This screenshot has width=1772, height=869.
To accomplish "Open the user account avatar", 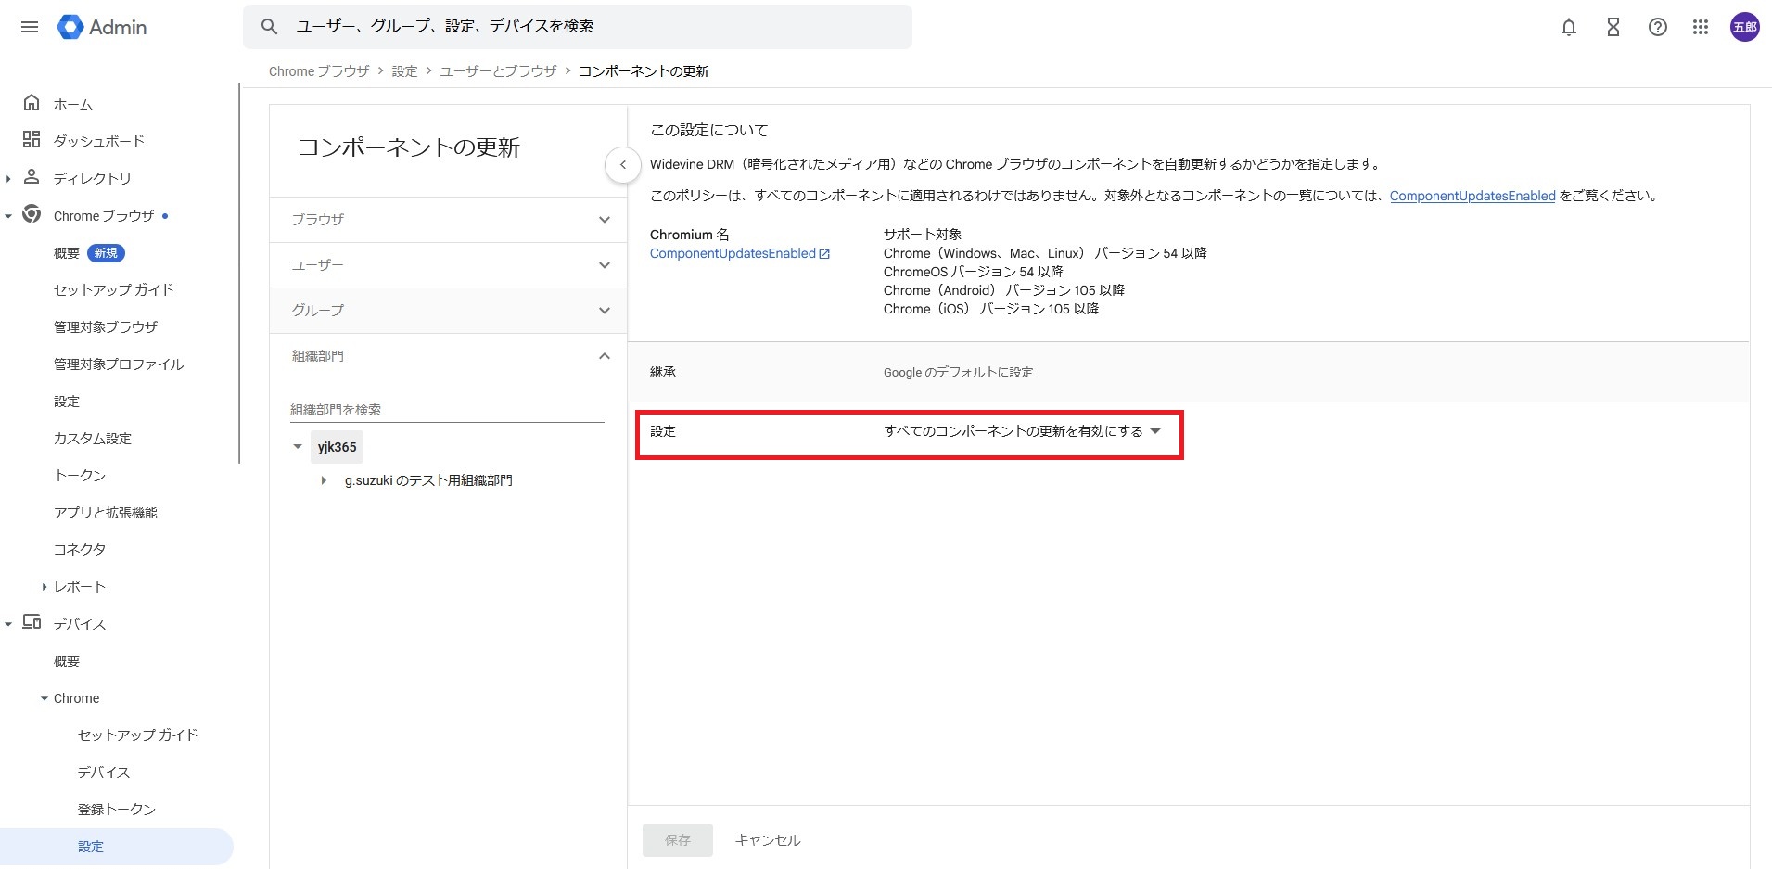I will point(1744,27).
